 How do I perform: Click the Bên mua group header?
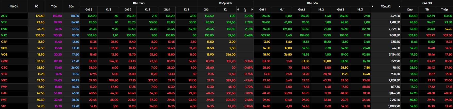pos(139,3)
